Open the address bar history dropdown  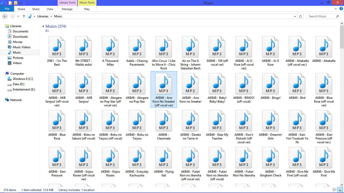[295, 16]
